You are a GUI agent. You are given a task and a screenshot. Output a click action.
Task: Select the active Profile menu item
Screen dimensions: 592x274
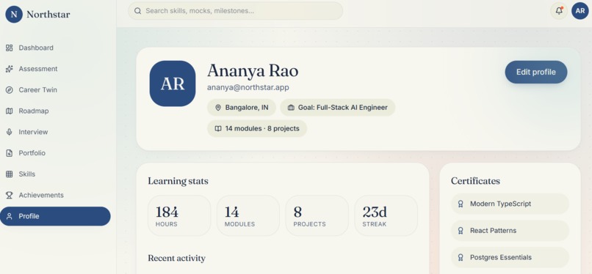[55, 216]
